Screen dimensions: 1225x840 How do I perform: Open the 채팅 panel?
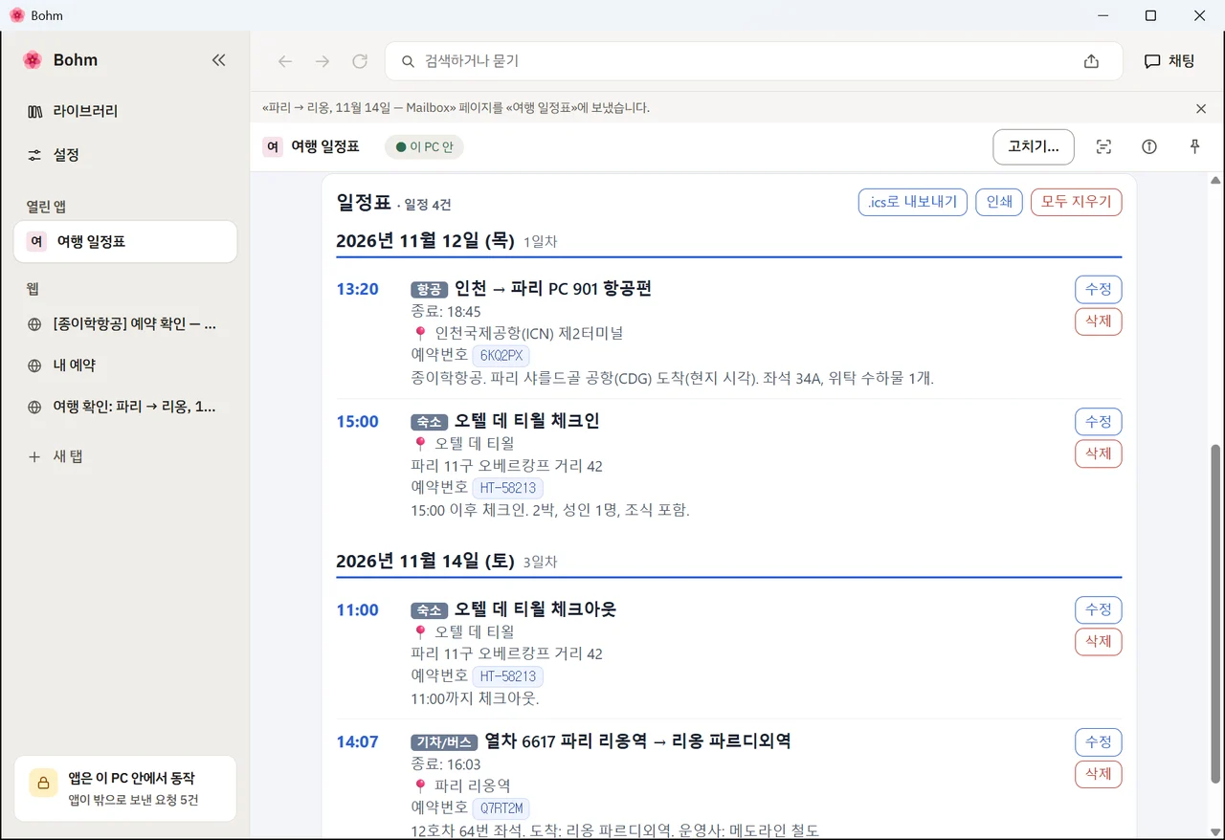point(1169,61)
